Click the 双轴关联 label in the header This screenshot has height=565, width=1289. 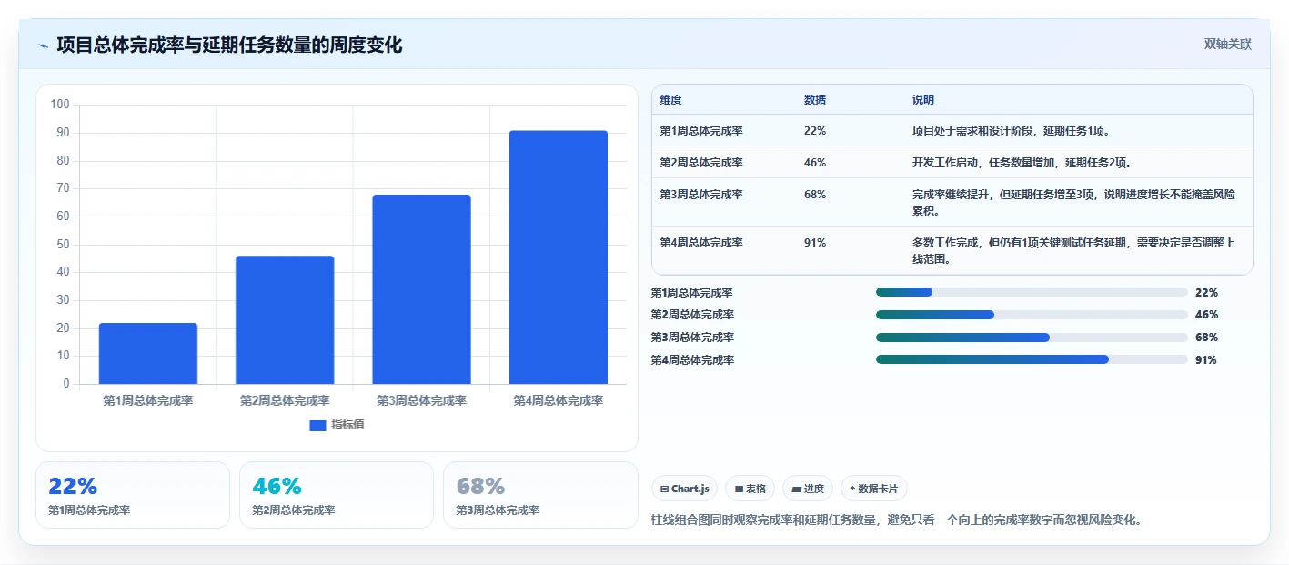click(x=1228, y=45)
